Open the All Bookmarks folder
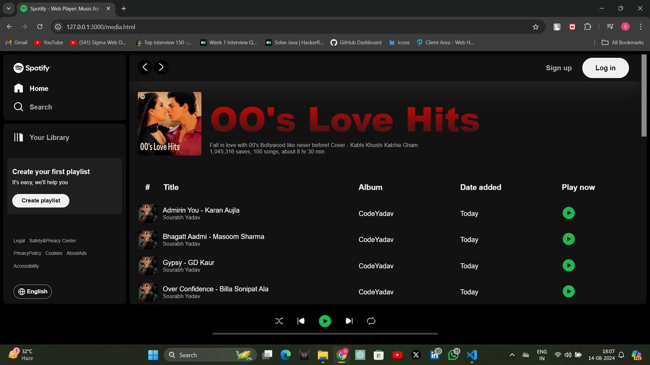This screenshot has width=650, height=365. (623, 42)
